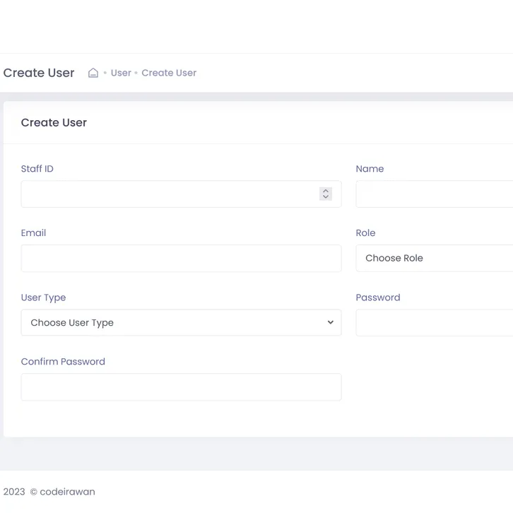Image resolution: width=513 pixels, height=513 pixels.
Task: Click the Create User breadcrumb item
Action: coord(169,73)
